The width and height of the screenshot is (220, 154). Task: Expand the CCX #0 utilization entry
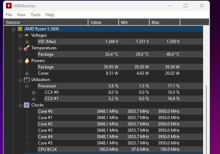[x=33, y=93]
